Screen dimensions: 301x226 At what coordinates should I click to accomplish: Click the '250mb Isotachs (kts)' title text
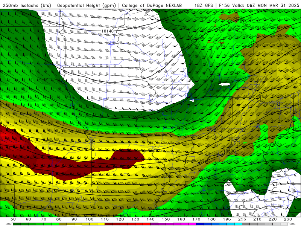27,6
